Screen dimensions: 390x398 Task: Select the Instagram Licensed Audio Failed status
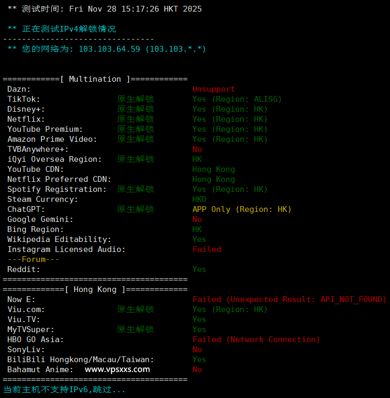(207, 249)
